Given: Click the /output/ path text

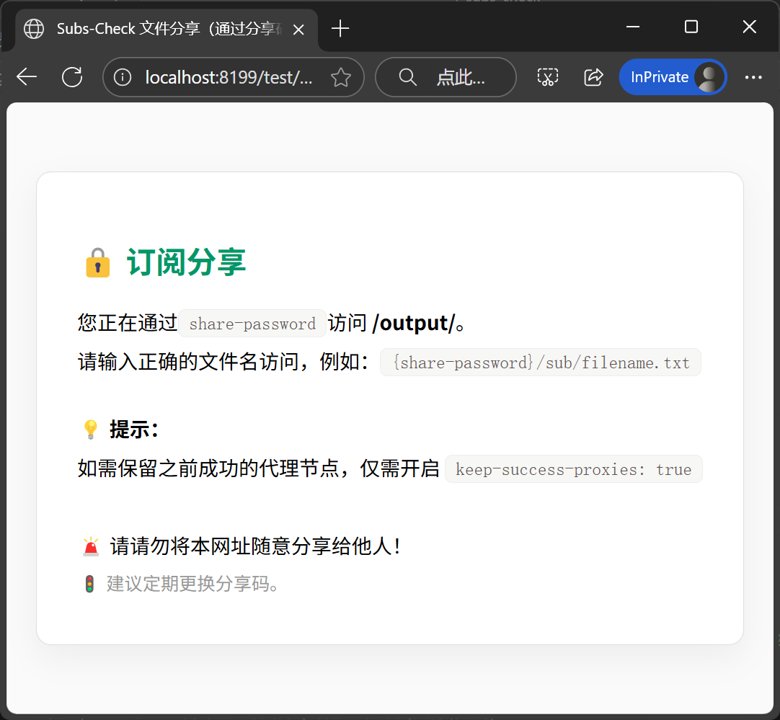Looking at the screenshot, I should 414,323.
